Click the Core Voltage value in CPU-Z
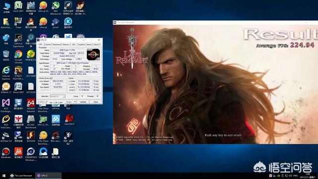 tap(79, 59)
